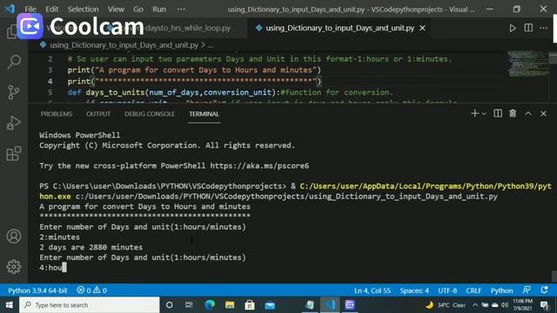Open the Extensions view
The height and width of the screenshot is (313, 557).
click(x=14, y=154)
